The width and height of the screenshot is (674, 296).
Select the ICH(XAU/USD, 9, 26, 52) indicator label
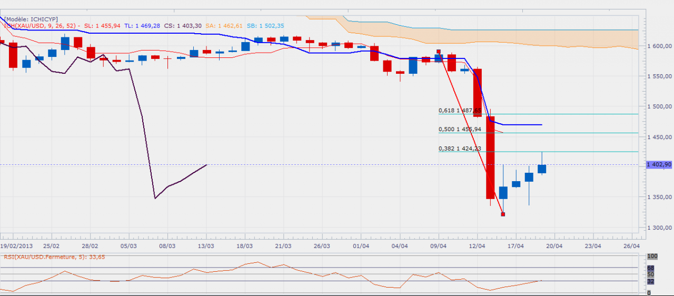(x=40, y=25)
